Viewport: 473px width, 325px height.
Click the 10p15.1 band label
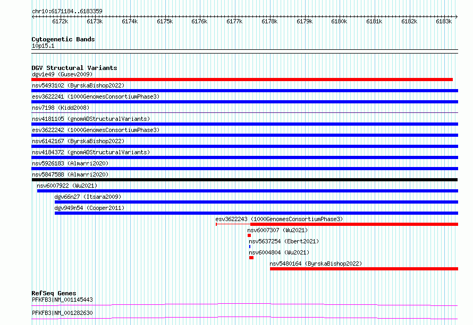point(43,46)
